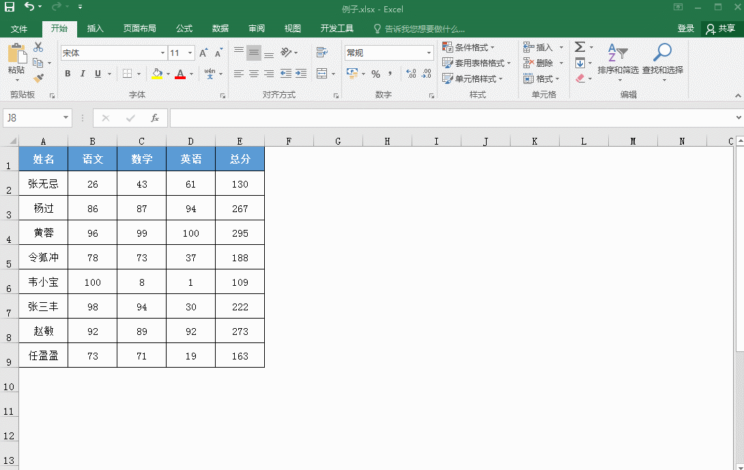Open the 常规 number format dropdown
744x470 pixels.
click(429, 53)
